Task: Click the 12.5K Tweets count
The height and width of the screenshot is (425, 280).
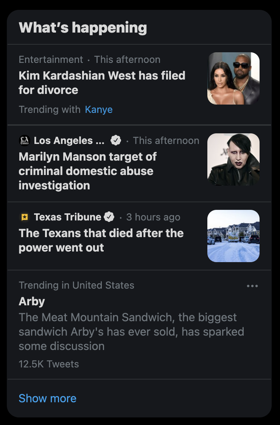Action: pyautogui.click(x=49, y=364)
